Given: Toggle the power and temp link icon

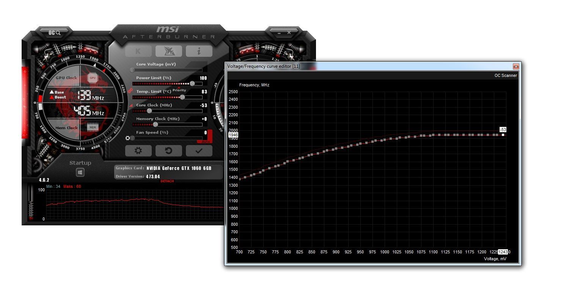Looking at the screenshot, I should click(x=129, y=91).
